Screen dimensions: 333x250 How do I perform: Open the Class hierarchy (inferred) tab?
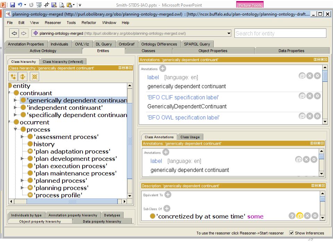click(63, 62)
